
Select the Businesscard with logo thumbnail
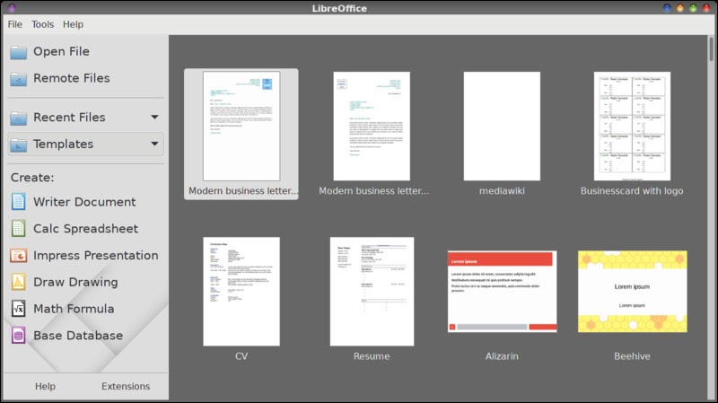tap(632, 126)
